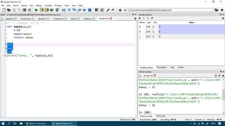Click the Step into debugger icon
This screenshot has width=225, height=126.
pyautogui.click(x=74, y=10)
